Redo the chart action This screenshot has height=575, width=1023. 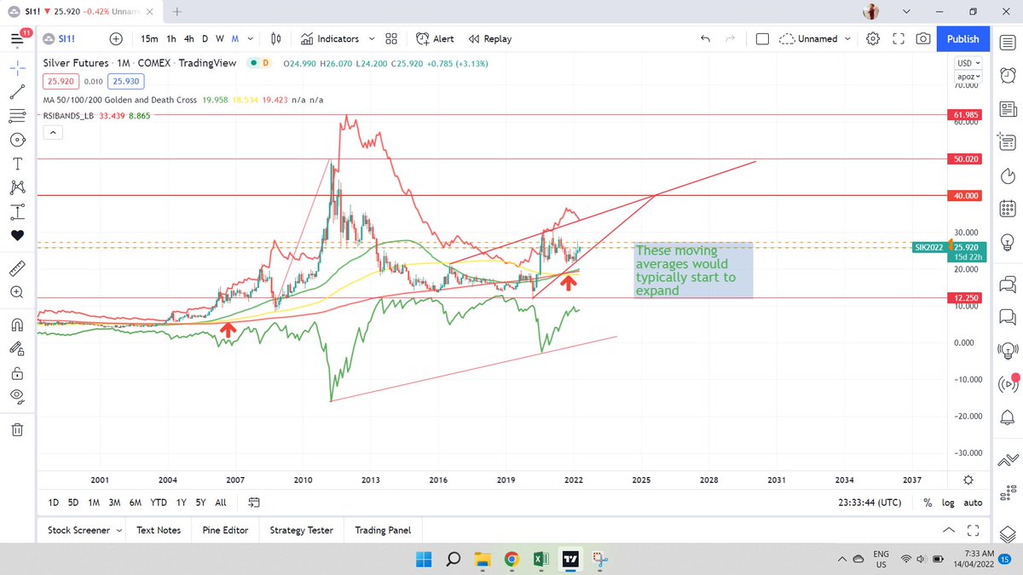tap(730, 39)
